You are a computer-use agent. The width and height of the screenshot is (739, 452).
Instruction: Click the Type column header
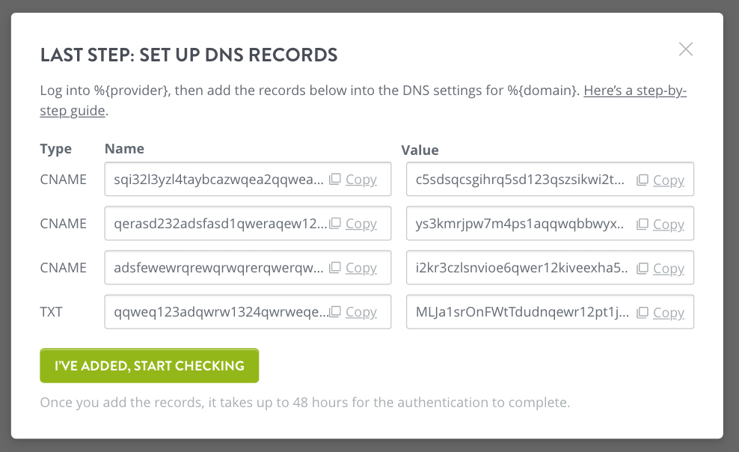55,148
